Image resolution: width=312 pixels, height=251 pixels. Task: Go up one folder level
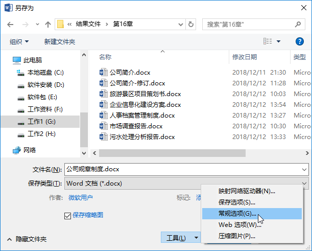point(48,25)
